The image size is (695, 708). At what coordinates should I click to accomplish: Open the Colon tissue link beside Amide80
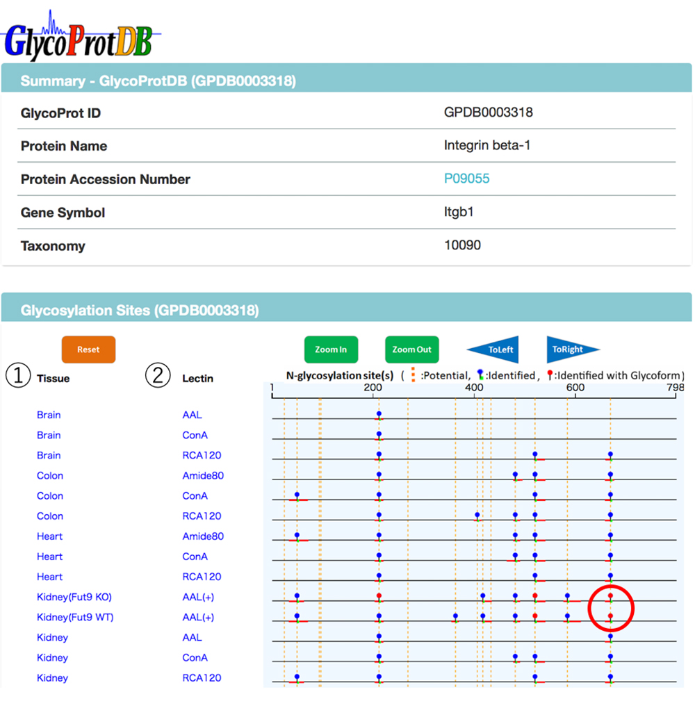50,476
